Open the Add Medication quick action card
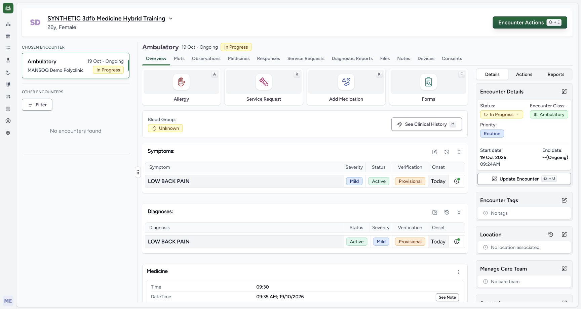The width and height of the screenshot is (581, 309). pyautogui.click(x=346, y=87)
